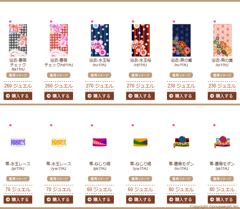Image resolution: width=240 pixels, height=209 pixels.
Task: Select the red rose check yukata image
Action: tap(59, 40)
